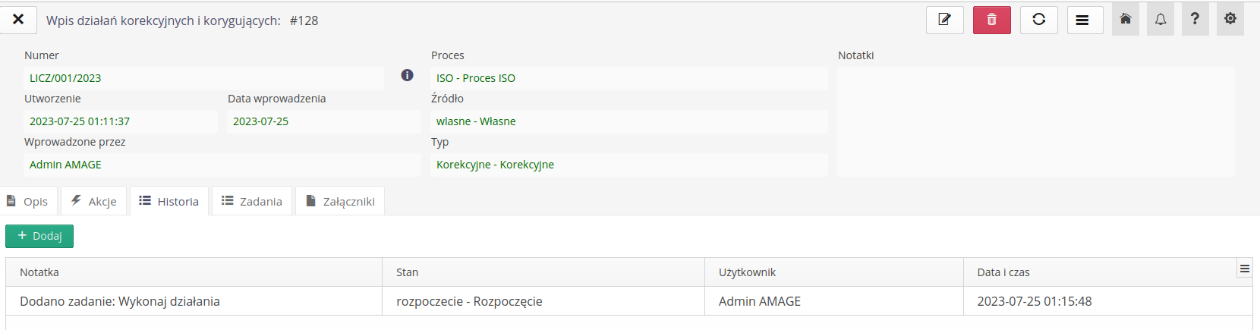Viewport: 1260px width, 330px height.
Task: Select the Zadania tab
Action: click(252, 201)
